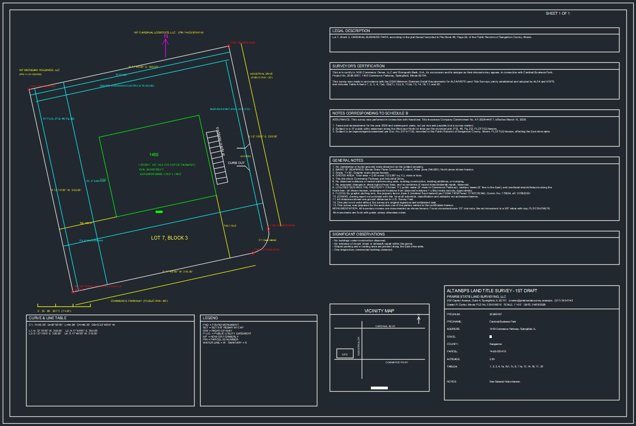
Task: Select the "CURB CUT" annotation
Action: 236,163
